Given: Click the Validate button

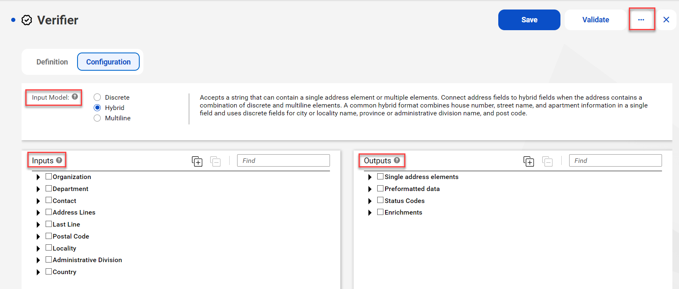Looking at the screenshot, I should (x=596, y=20).
